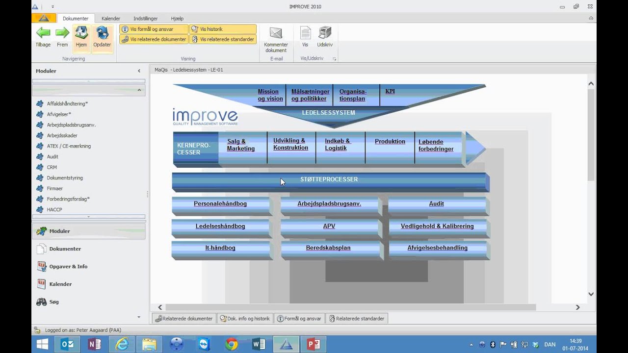The width and height of the screenshot is (628, 353).
Task: Toggle Vis historik
Action: 223,29
